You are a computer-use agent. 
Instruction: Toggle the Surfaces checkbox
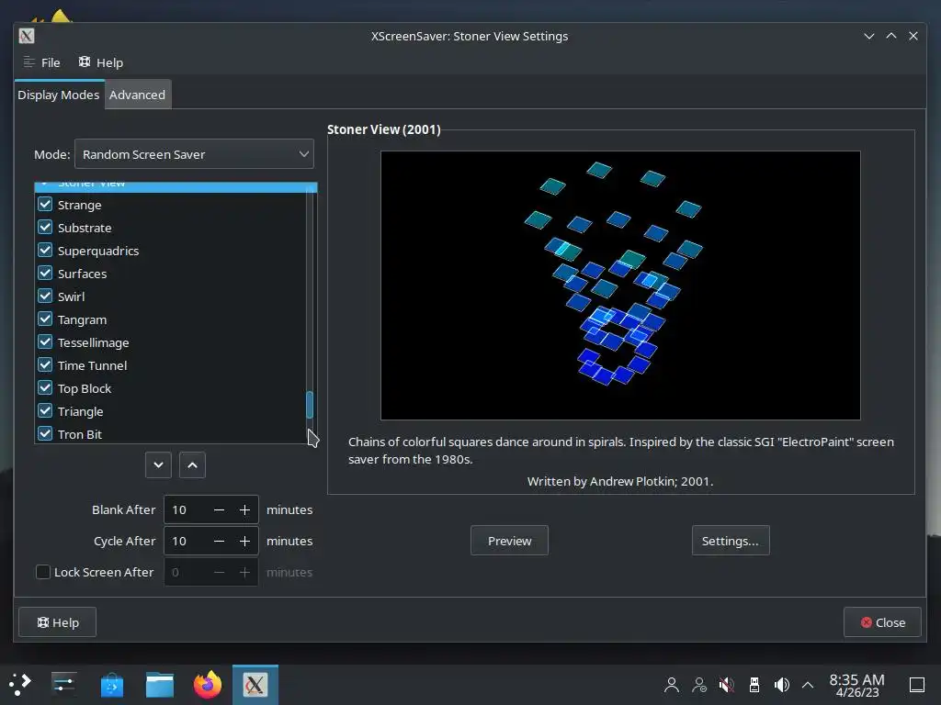[45, 273]
